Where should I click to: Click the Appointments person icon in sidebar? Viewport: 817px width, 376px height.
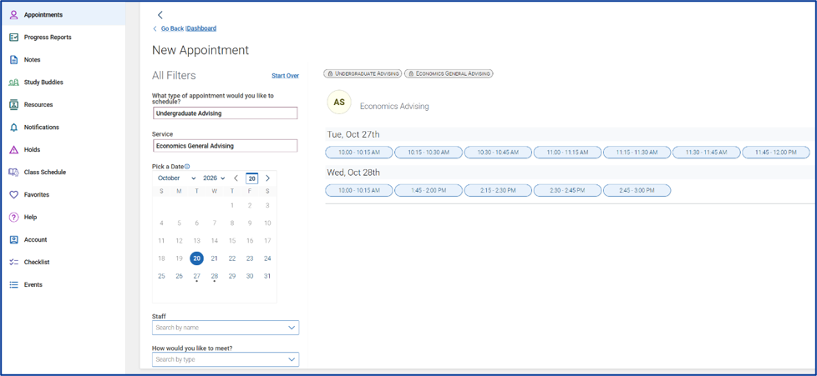coord(14,15)
